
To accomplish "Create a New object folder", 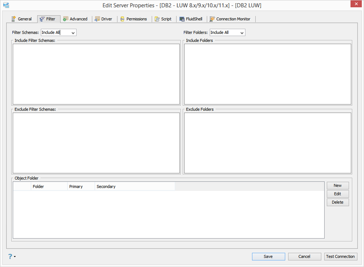I will point(338,186).
